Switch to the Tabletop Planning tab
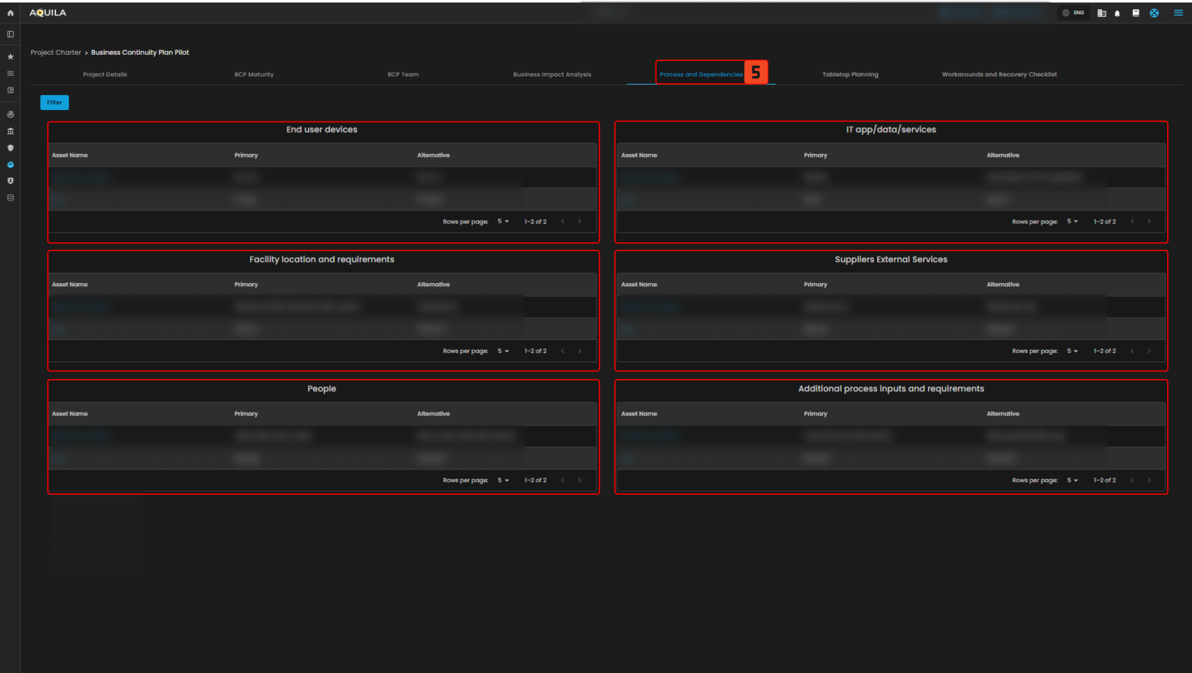The image size is (1192, 673). [x=849, y=75]
